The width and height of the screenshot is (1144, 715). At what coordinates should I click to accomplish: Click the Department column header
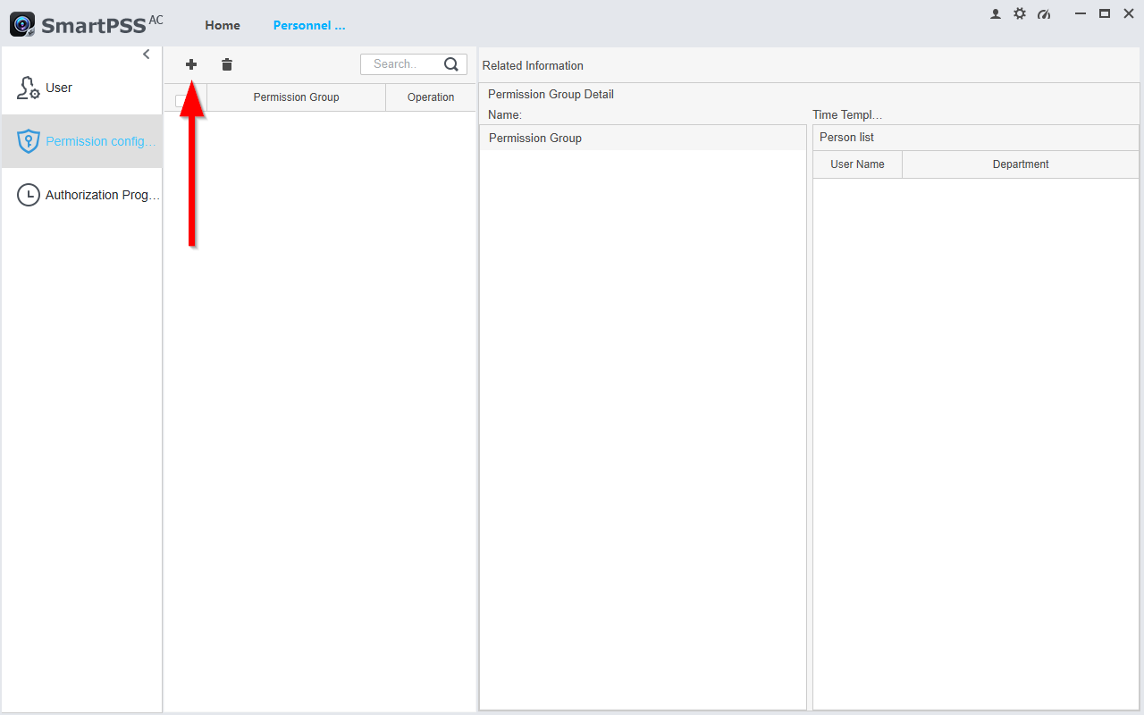(x=1020, y=164)
